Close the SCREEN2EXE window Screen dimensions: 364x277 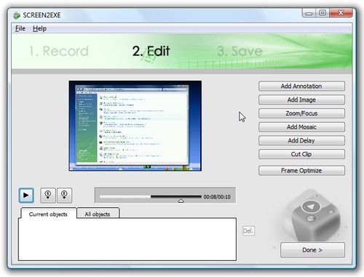pos(341,13)
